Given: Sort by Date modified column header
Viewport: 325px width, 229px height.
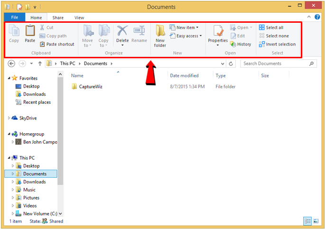Looking at the screenshot, I should pos(184,75).
